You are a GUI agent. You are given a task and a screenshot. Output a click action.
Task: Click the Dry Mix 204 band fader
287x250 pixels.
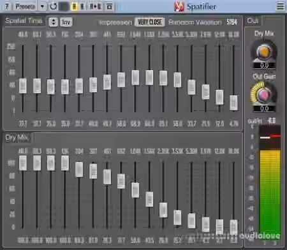click(79, 169)
